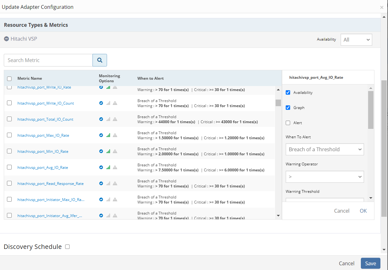Click green graph icon for hitachivsp_port_Avg_IO_Rate
The width and height of the screenshot is (388, 270).
[x=108, y=167]
